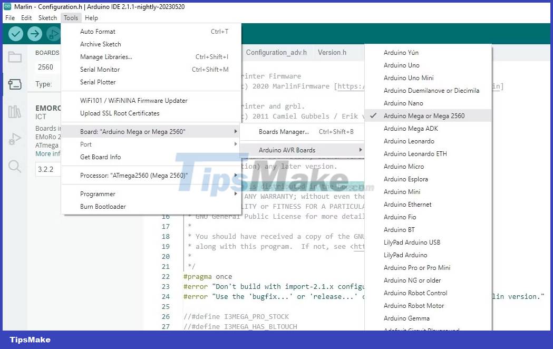Click the Boards Manager... menu entry
Viewport: 553px width, 349px height.
284,132
